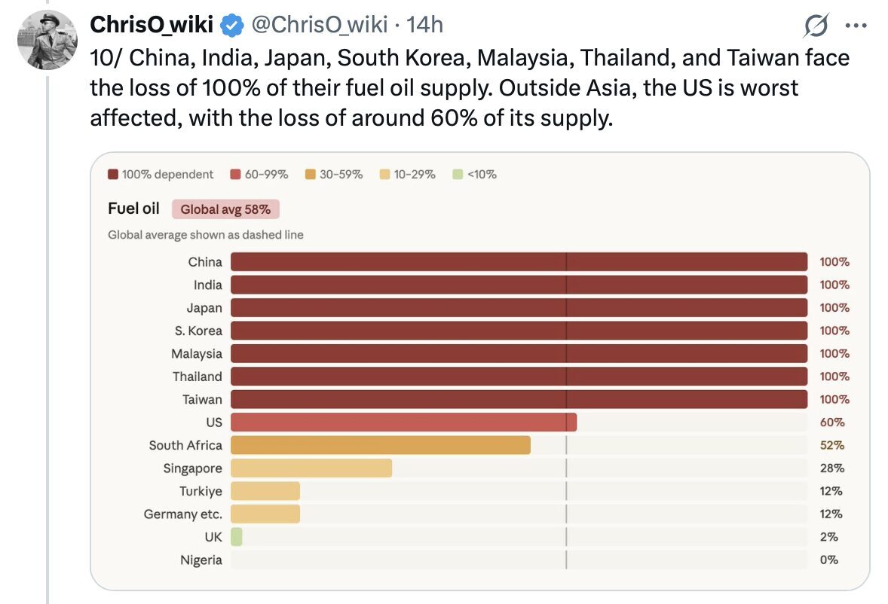This screenshot has height=604, width=888.
Task: Click the dark red 100% dependent swatch
Action: coord(113,175)
